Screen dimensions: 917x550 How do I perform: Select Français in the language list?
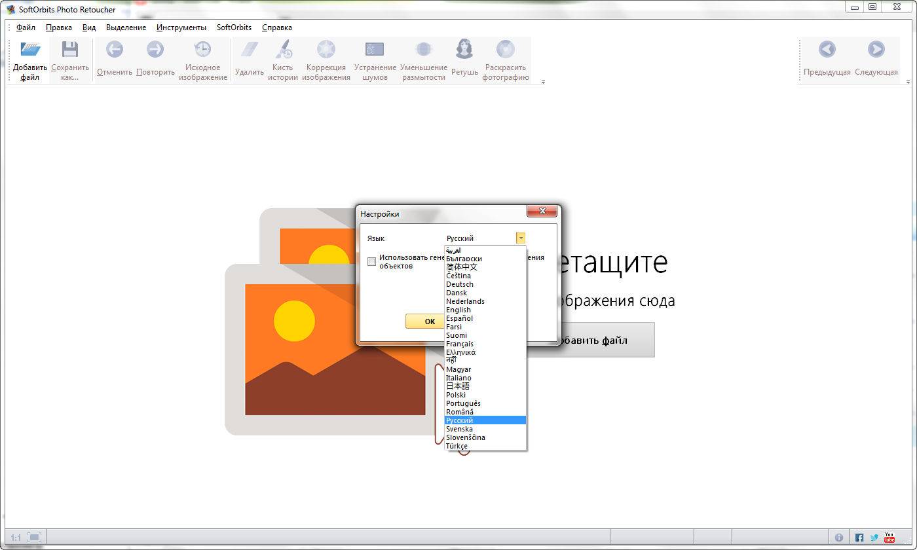click(485, 344)
